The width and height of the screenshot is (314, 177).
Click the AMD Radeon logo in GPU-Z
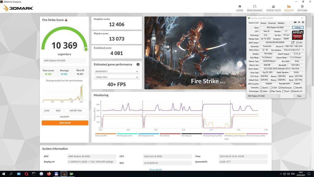298,35
